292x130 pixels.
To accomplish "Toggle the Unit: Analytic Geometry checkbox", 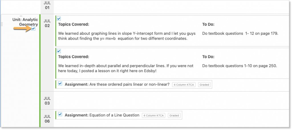I will (34, 29).
